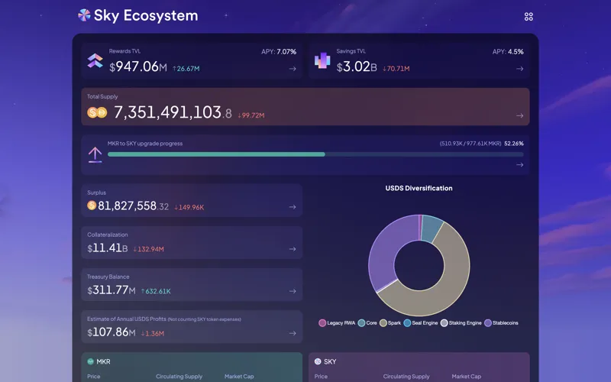The width and height of the screenshot is (611, 382).
Task: Toggle Core legend swatch
Action: pyautogui.click(x=361, y=322)
